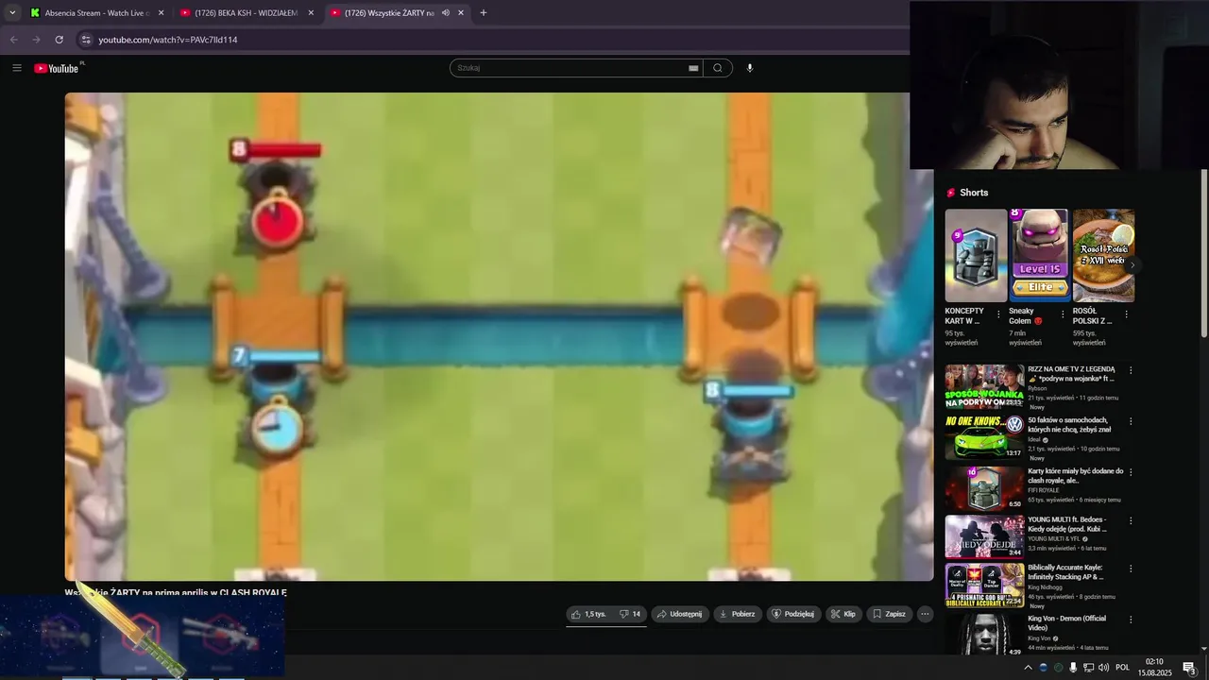Close the BEKA KSH tab

[311, 13]
